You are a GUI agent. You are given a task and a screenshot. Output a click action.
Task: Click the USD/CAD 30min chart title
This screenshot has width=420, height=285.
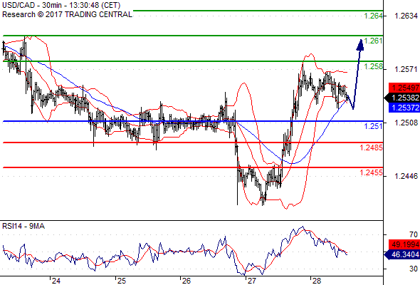point(61,5)
